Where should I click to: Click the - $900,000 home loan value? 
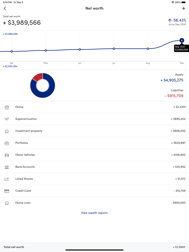pos(178,203)
